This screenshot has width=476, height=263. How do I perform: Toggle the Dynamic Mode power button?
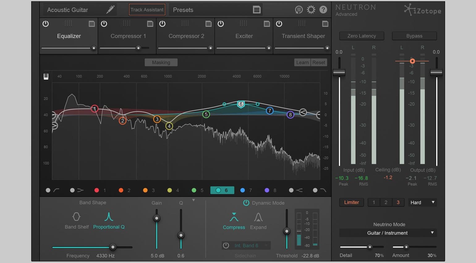tap(246, 203)
